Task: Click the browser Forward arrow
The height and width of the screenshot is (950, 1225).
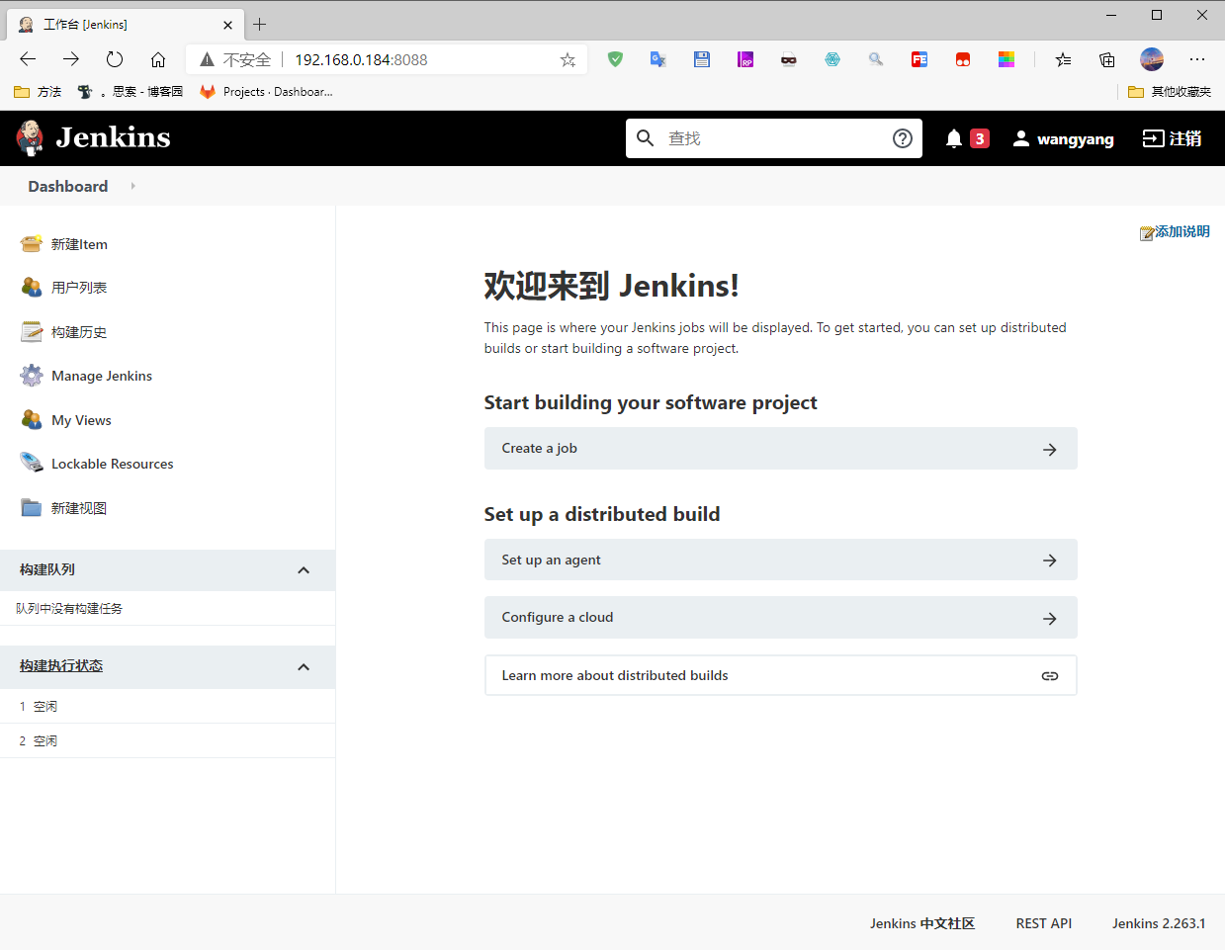Action: (x=71, y=59)
